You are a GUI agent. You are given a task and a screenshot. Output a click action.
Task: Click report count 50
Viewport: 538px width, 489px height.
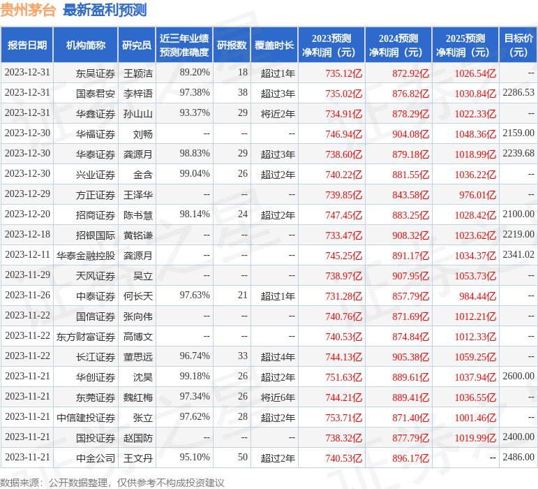point(243,457)
